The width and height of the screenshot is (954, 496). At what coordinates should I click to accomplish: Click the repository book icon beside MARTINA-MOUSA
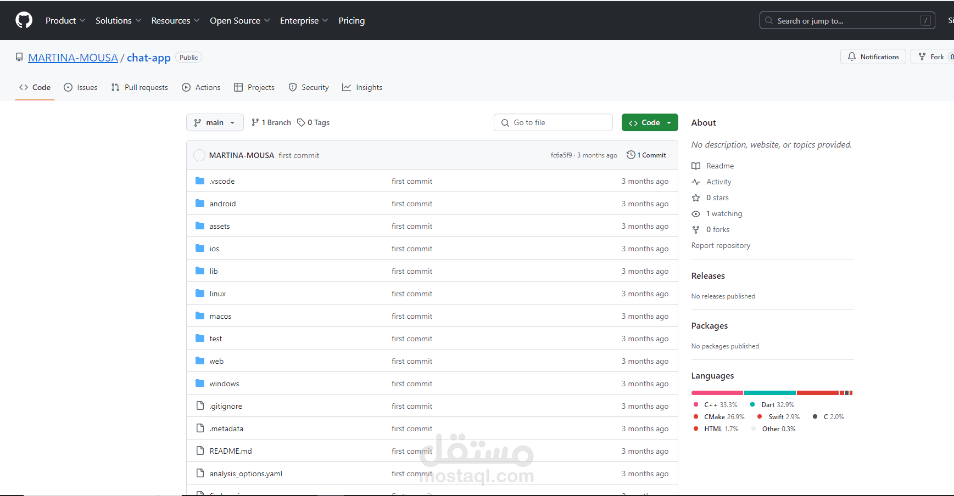19,57
